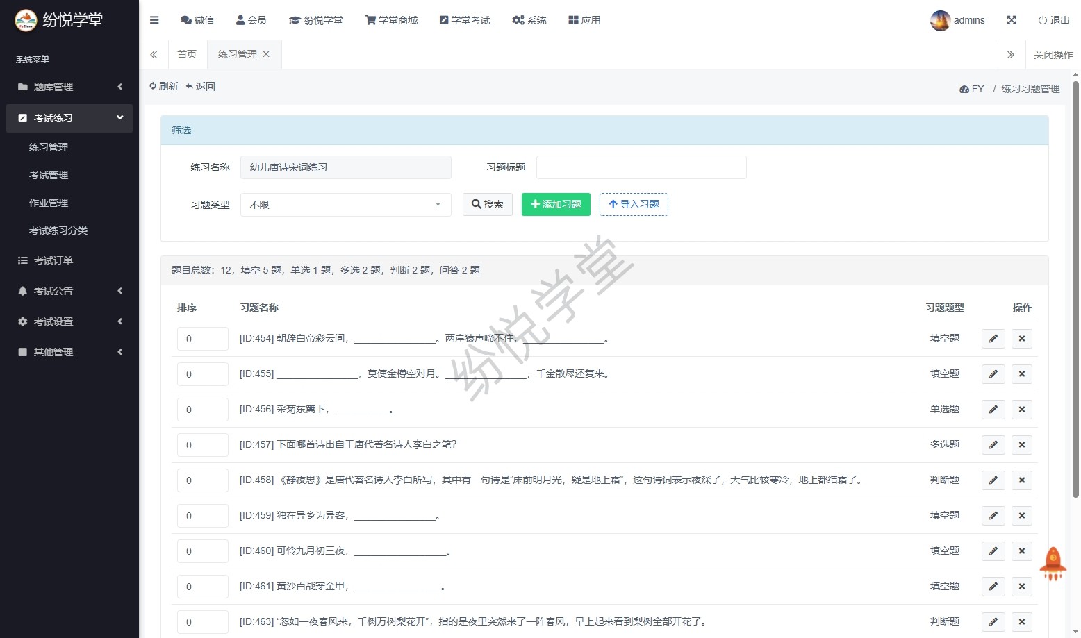Delete question ID:456 with X icon

coord(1021,410)
